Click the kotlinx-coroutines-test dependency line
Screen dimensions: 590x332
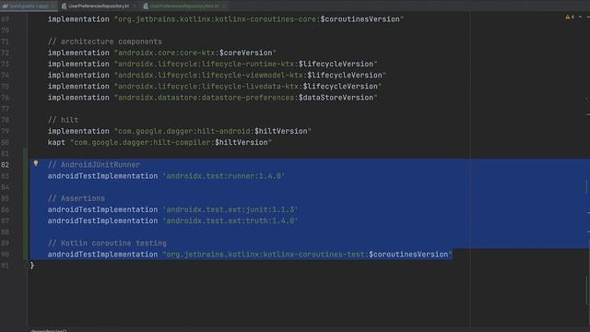250,255
